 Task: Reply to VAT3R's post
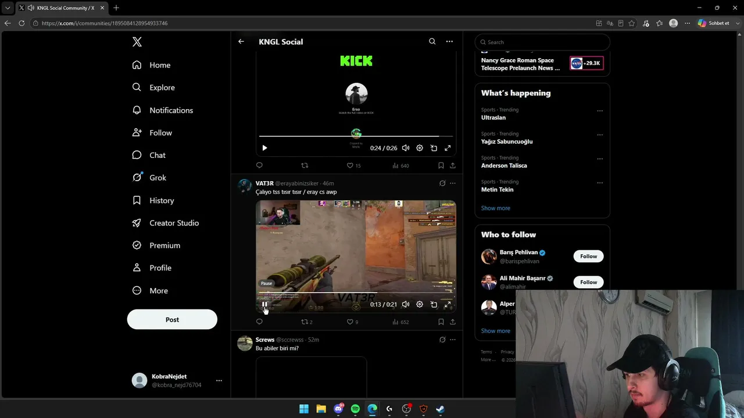tap(259, 322)
